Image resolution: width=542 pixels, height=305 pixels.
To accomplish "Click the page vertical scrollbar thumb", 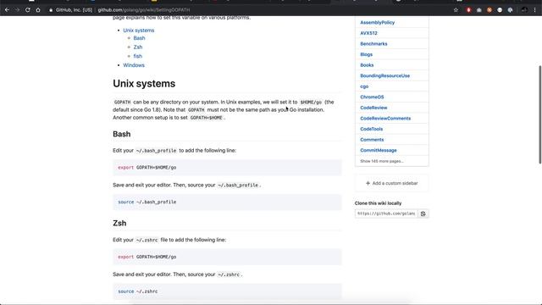I will 540,114.
